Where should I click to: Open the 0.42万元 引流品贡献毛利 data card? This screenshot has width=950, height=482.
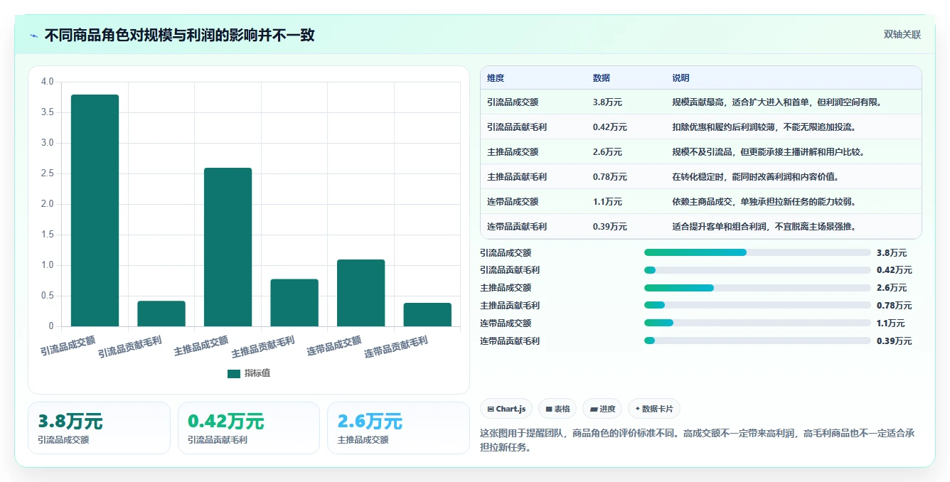(x=249, y=428)
